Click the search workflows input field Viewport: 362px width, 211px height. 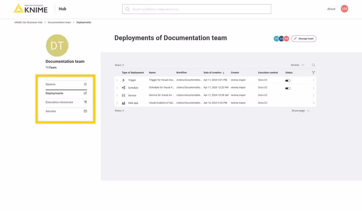pos(197,9)
